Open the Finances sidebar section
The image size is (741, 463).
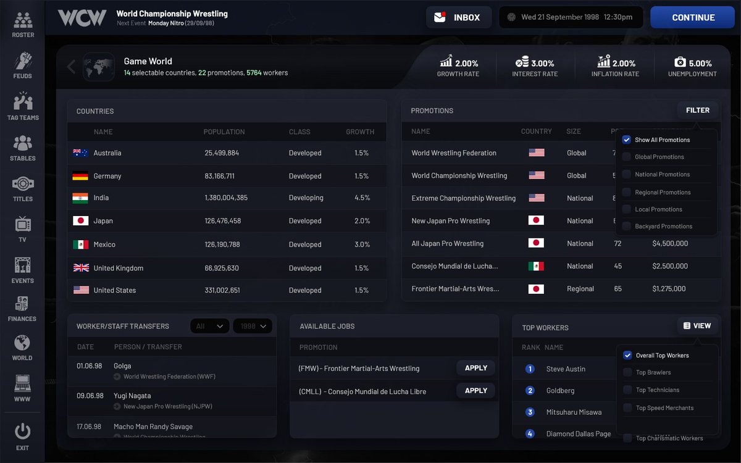pyautogui.click(x=23, y=309)
